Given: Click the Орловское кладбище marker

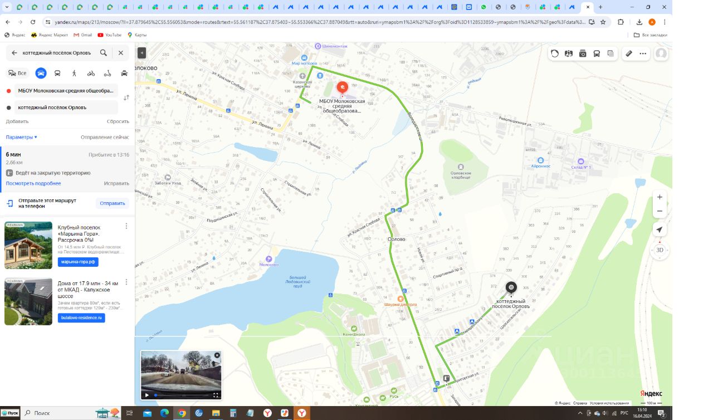Looking at the screenshot, I should coord(460,167).
